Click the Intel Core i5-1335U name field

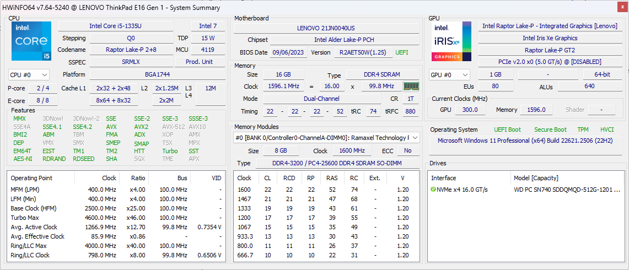point(116,26)
